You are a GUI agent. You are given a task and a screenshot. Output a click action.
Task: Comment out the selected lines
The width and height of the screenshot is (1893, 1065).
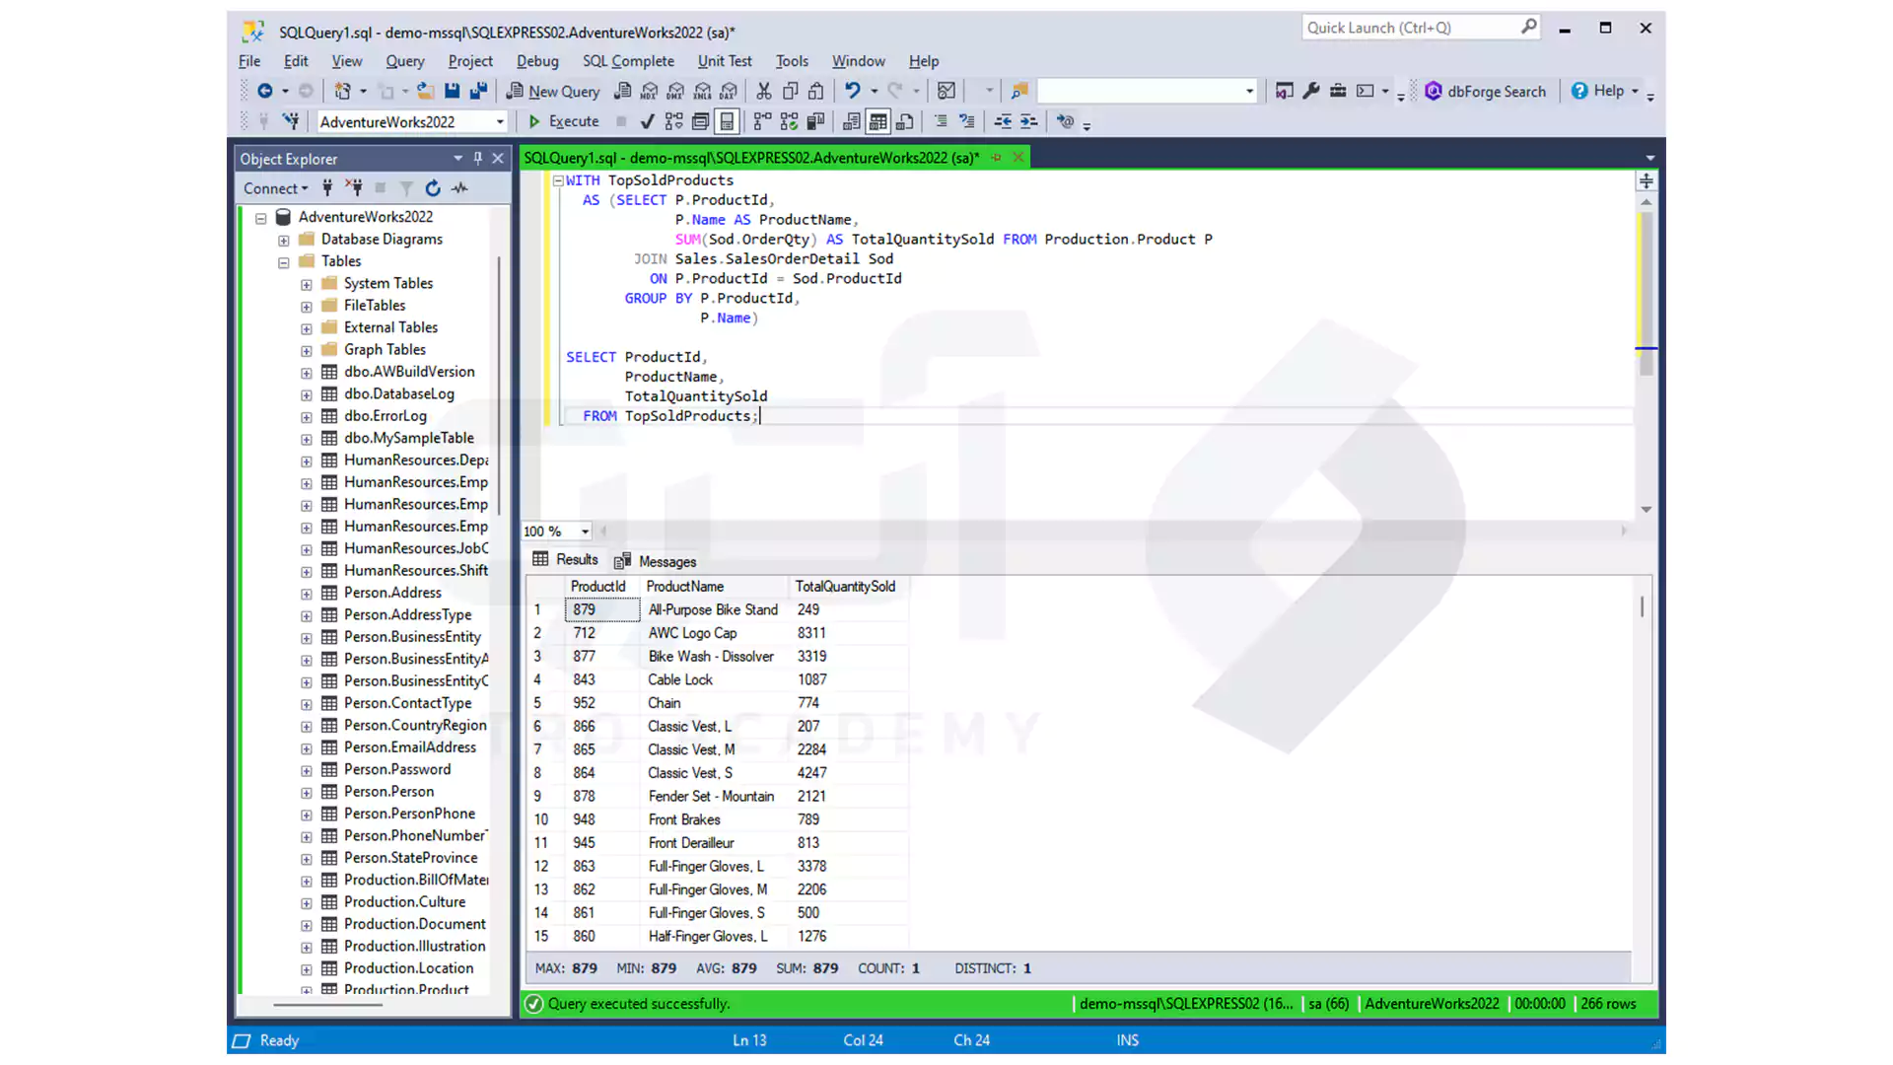941,121
